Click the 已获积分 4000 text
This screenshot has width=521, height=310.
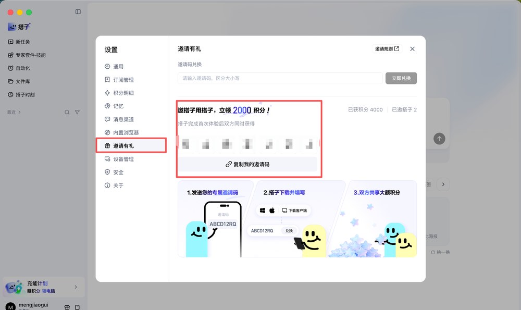click(365, 109)
